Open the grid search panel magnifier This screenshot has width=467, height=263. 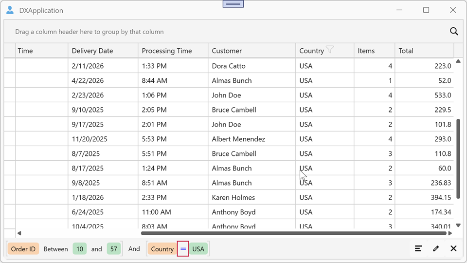click(454, 31)
